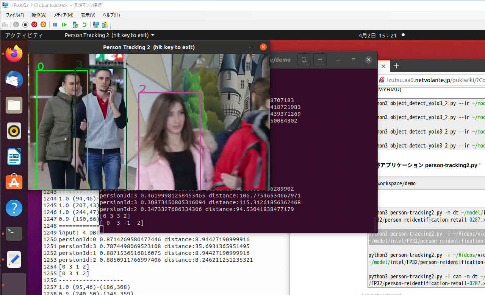The width and height of the screenshot is (485, 295).
Task: Open the ヘルプ(H) menu
Action: (x=111, y=15)
